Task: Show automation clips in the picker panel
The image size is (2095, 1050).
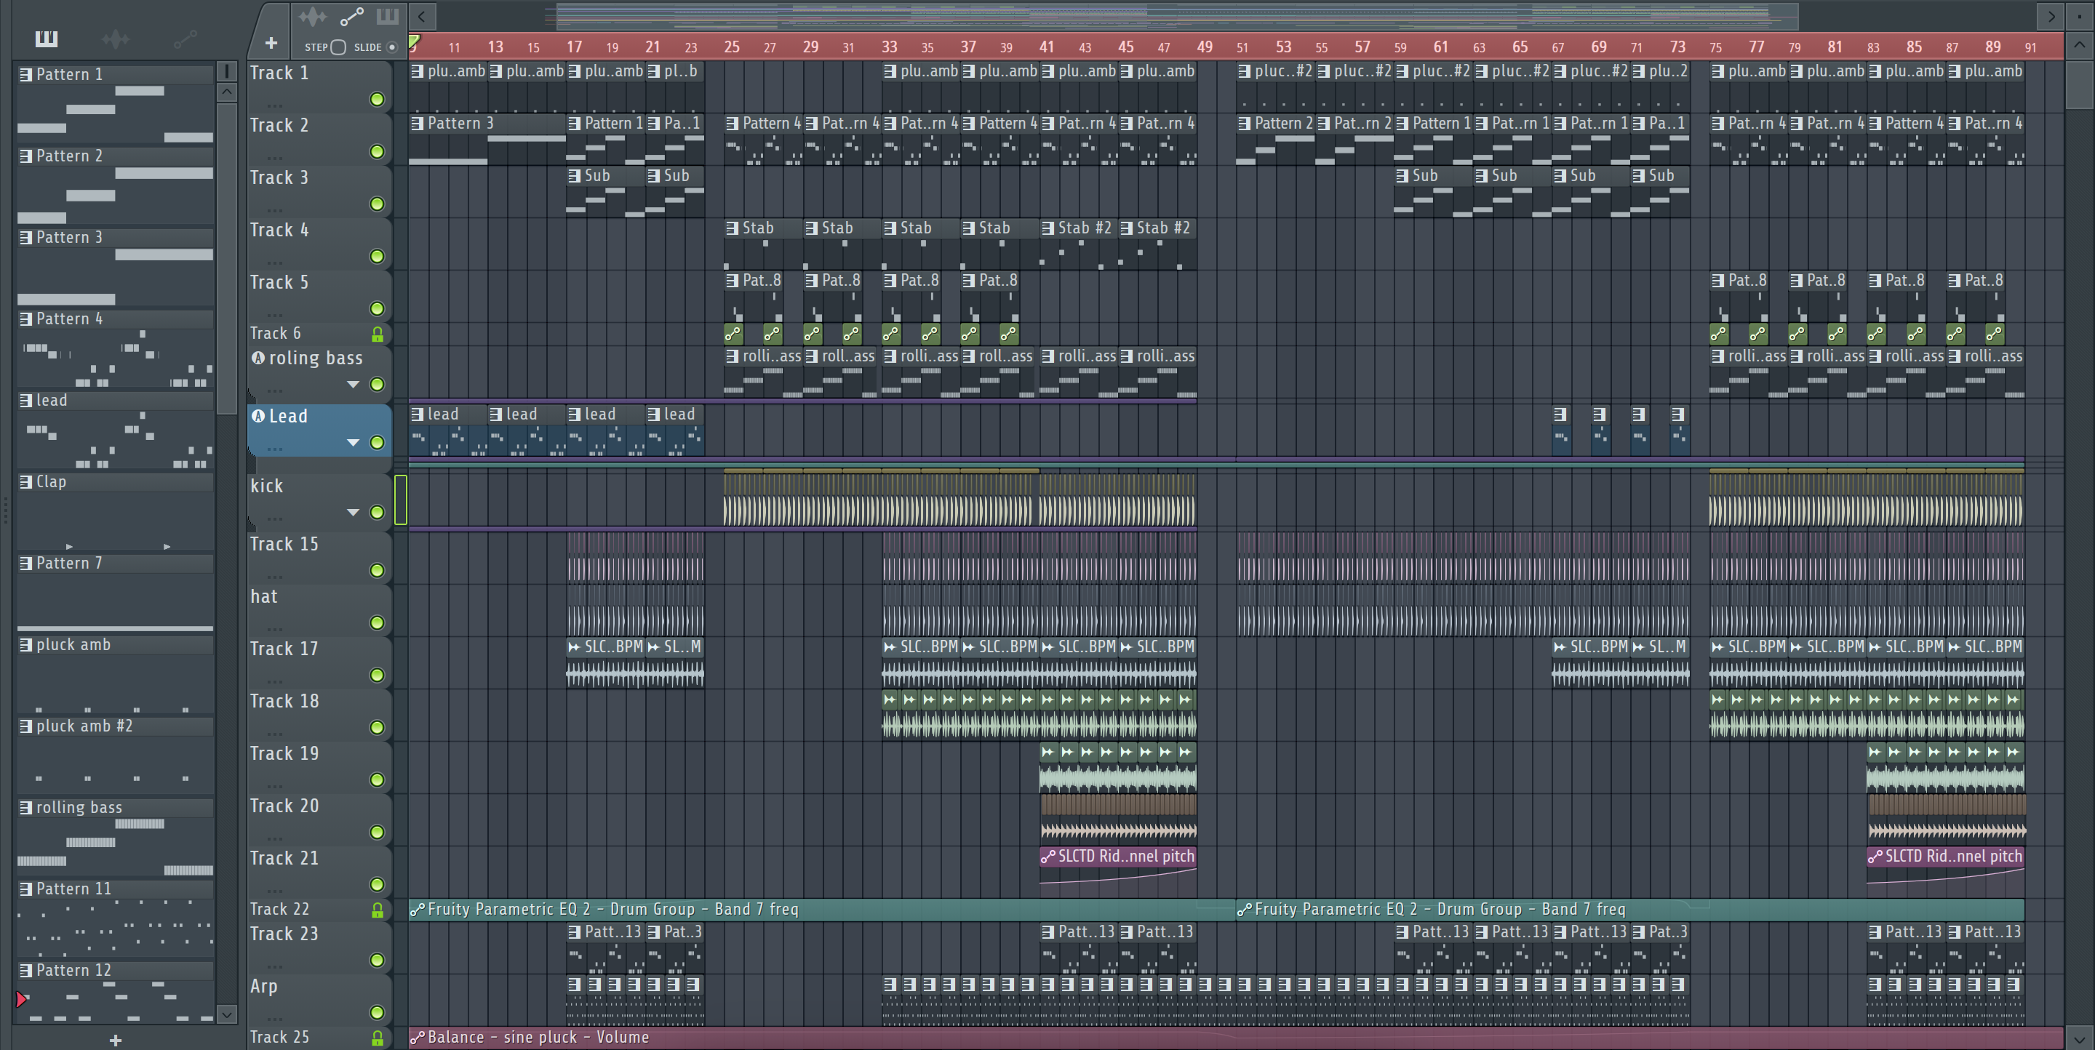Action: click(185, 39)
